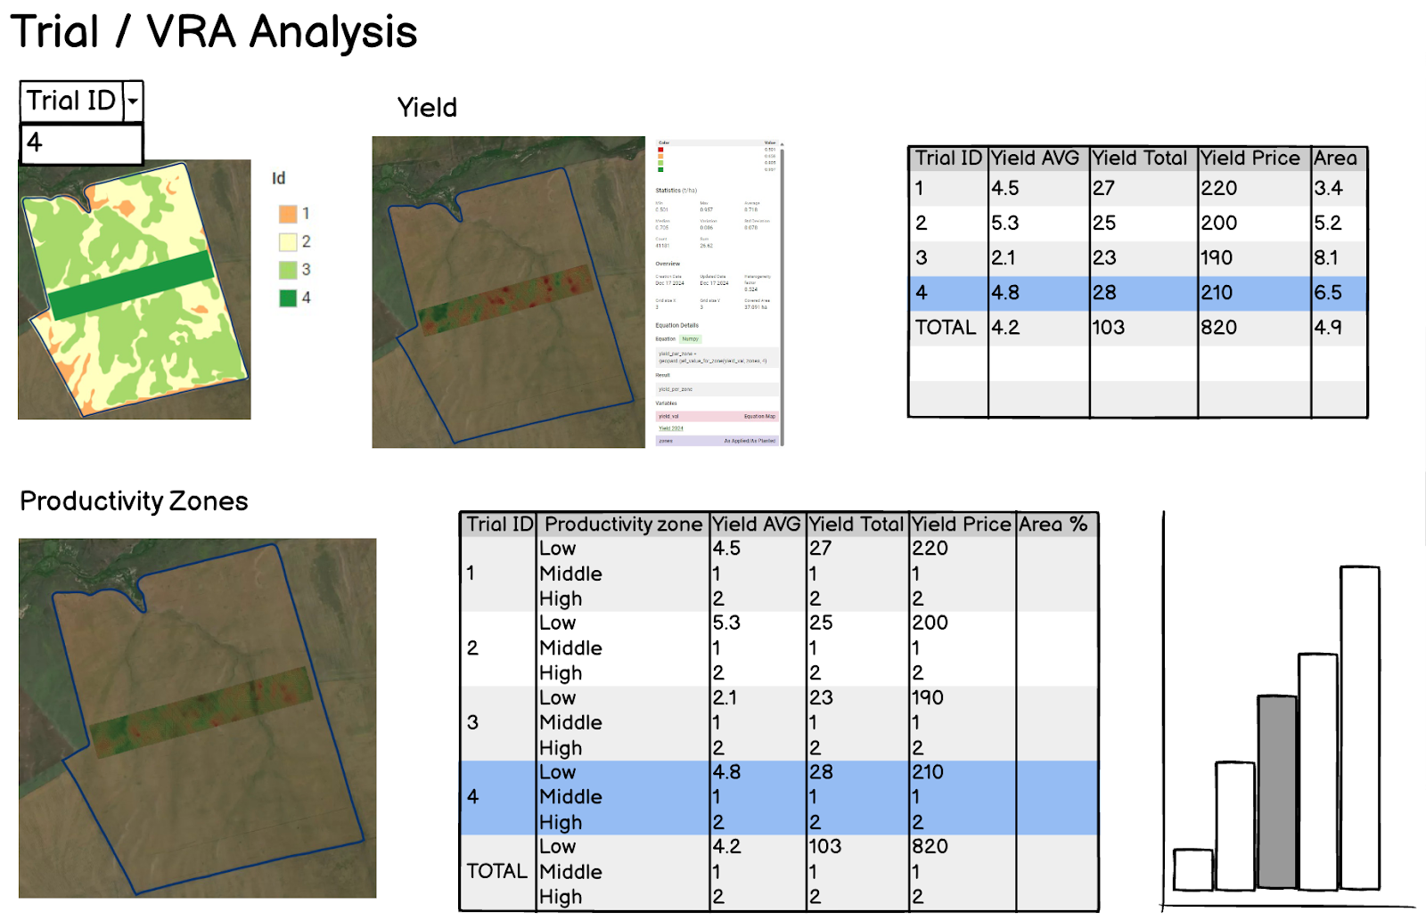Image resolution: width=1426 pixels, height=920 pixels.
Task: Click the Numpy equation tag
Action: 691,339
